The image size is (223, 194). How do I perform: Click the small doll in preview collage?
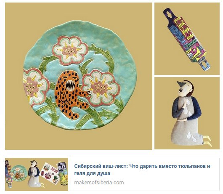34,173
